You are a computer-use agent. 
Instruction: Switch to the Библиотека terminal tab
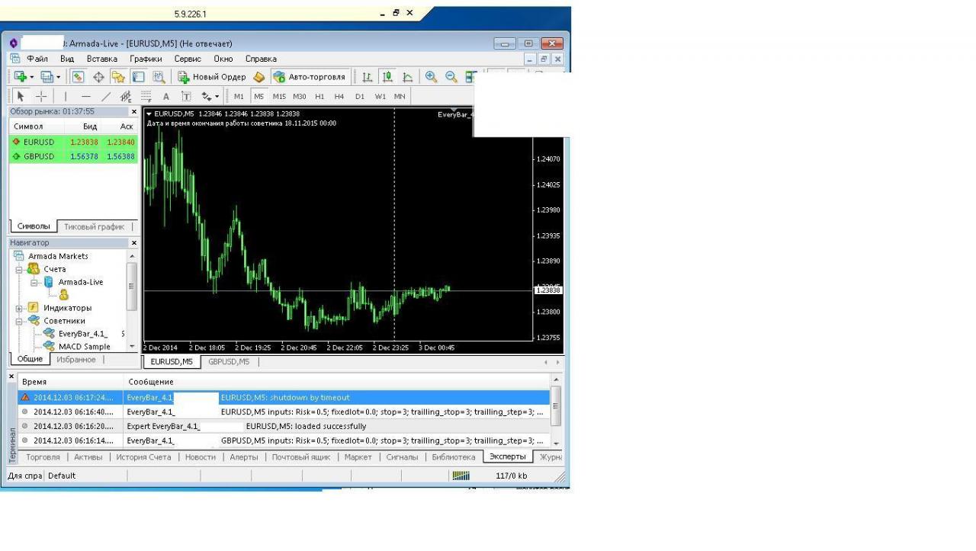point(453,456)
